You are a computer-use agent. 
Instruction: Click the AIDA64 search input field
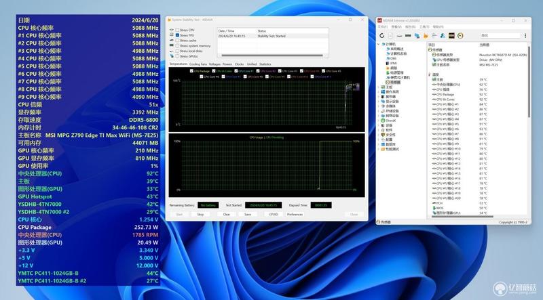tap(500, 36)
